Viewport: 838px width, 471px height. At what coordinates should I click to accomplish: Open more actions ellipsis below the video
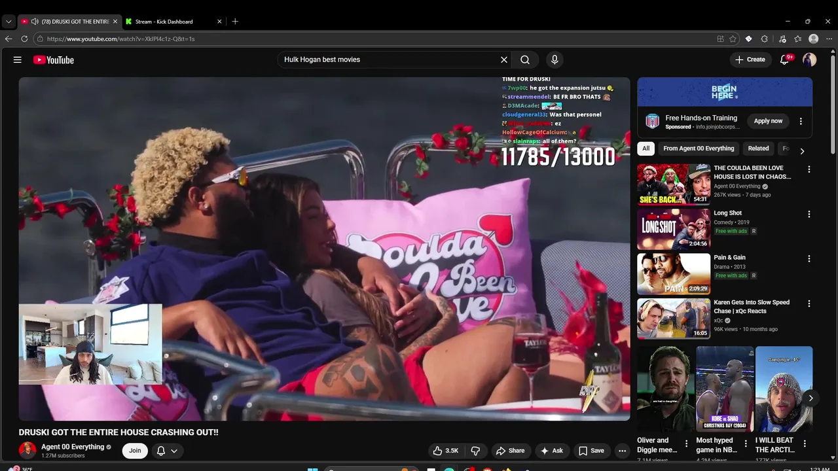(623, 451)
